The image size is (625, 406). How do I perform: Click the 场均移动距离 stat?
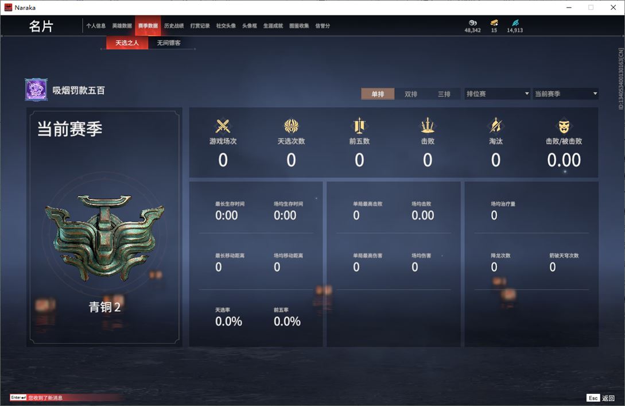point(288,263)
